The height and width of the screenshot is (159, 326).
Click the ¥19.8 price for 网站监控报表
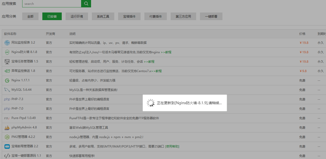304,43
